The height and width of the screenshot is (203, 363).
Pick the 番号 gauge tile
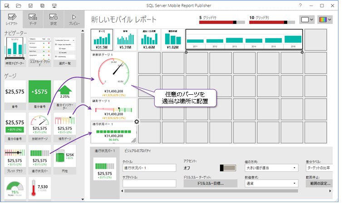15,95
